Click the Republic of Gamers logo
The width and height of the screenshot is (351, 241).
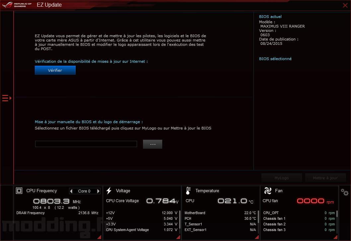click(x=17, y=5)
